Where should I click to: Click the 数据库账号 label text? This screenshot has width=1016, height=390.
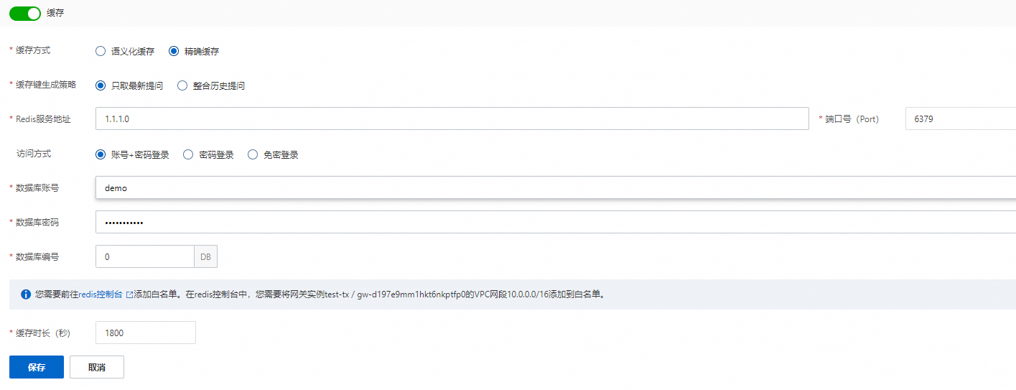click(37, 188)
